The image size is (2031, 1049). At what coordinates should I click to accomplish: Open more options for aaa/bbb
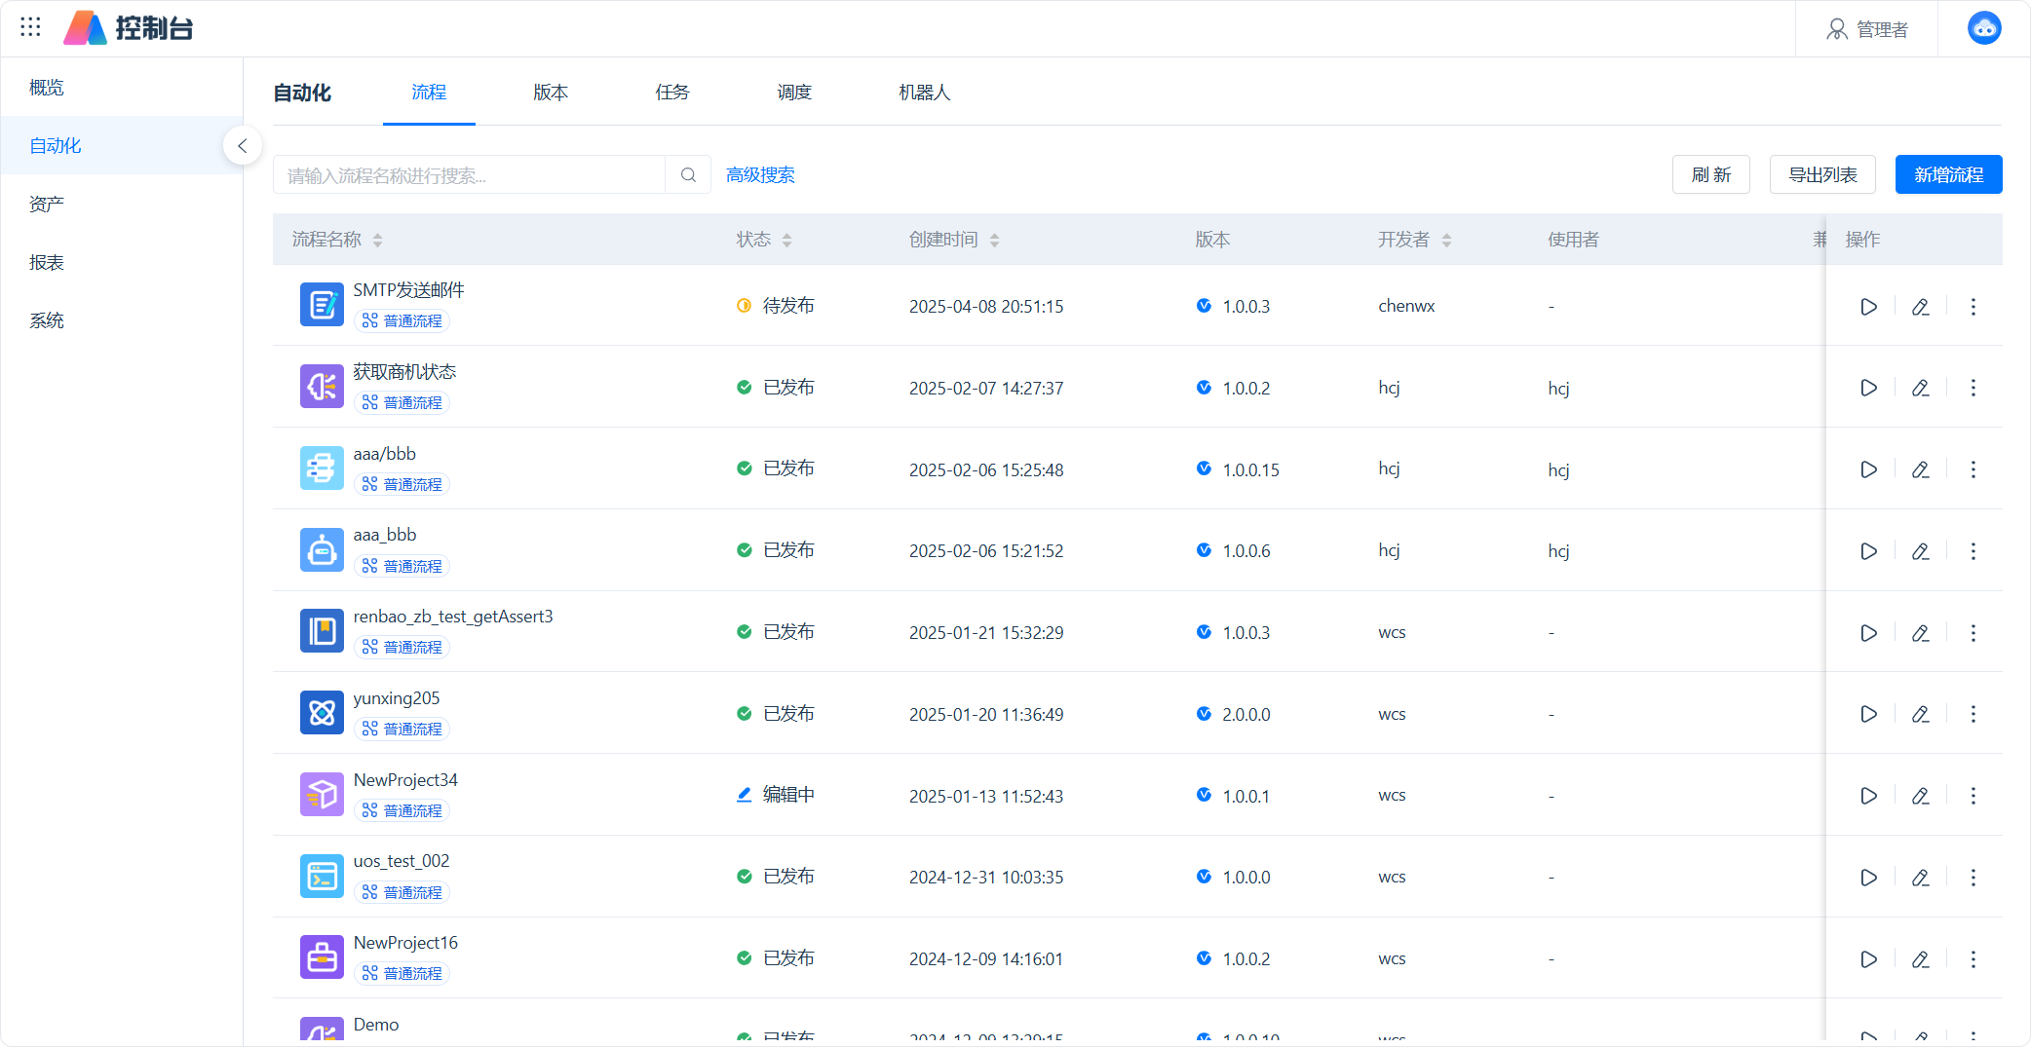1973,469
